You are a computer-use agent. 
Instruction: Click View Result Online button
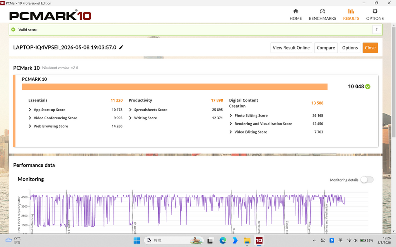click(291, 47)
